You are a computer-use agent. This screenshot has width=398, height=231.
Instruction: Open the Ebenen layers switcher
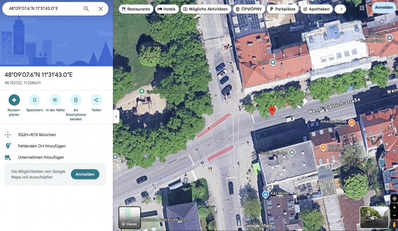tap(130, 217)
